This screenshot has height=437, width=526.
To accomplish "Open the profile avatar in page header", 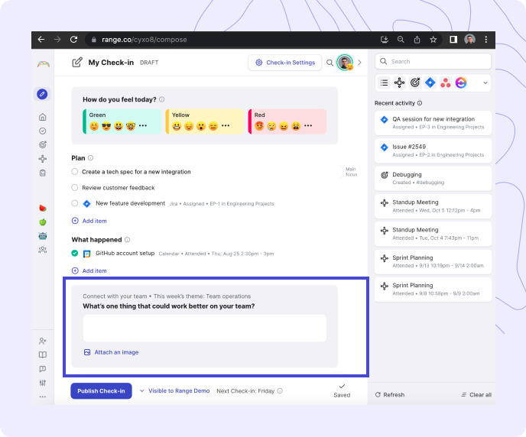I will click(x=345, y=63).
